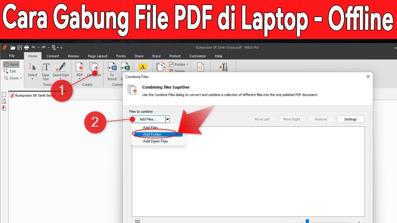
Task: Click the Move Right button
Action: 291,119
